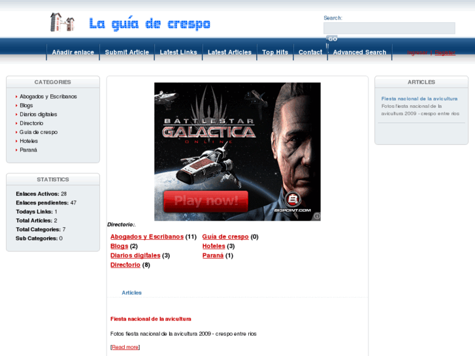Click the CATEGORIES panel header

click(53, 82)
